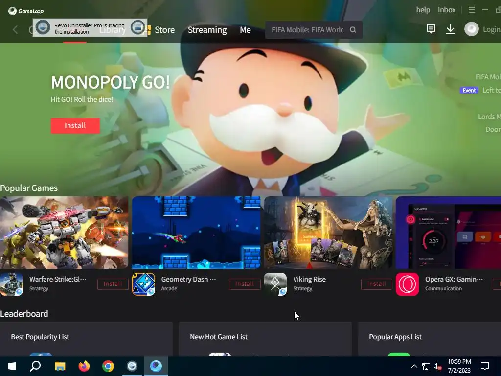Screen dimensions: 501x376
Task: Select Popular Apps List heading
Action: [395, 337]
